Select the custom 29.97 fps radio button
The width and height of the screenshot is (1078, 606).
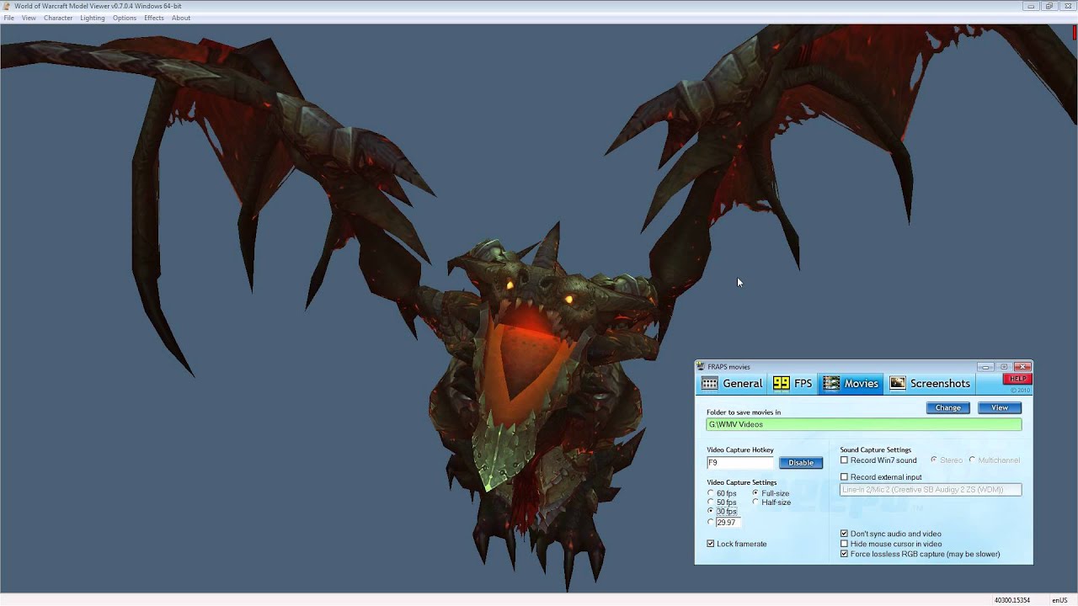click(711, 523)
